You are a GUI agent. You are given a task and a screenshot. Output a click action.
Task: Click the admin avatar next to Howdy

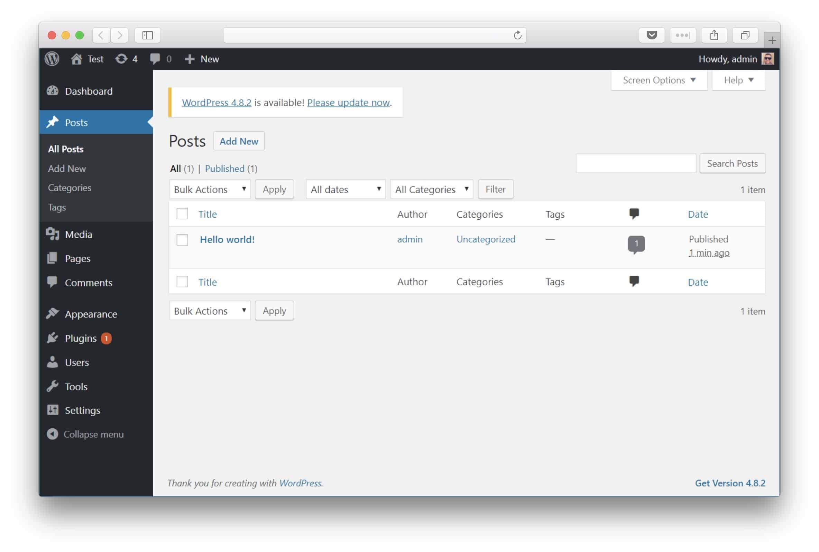point(767,59)
